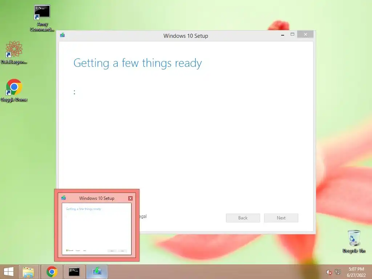Launch the Goggle Dome Chrome desktop shortcut

(x=14, y=90)
